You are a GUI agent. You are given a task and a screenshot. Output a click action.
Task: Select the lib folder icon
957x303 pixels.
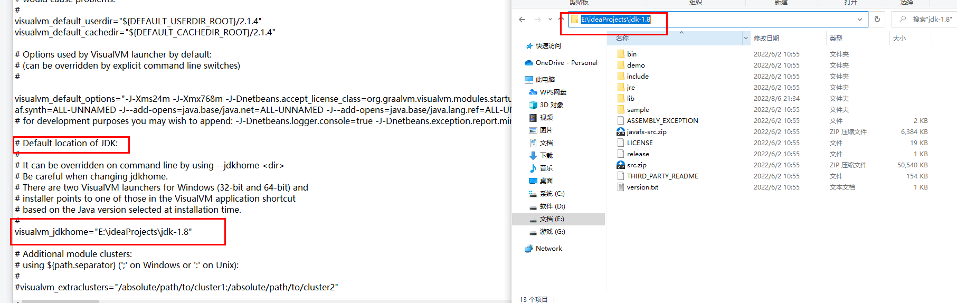pyautogui.click(x=621, y=98)
